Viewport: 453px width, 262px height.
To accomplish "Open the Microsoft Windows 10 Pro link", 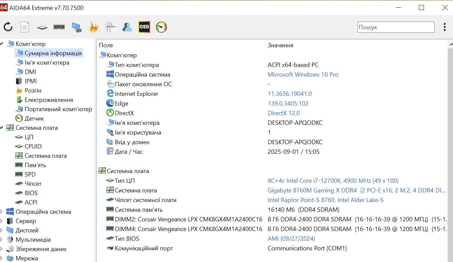I will (x=303, y=75).
